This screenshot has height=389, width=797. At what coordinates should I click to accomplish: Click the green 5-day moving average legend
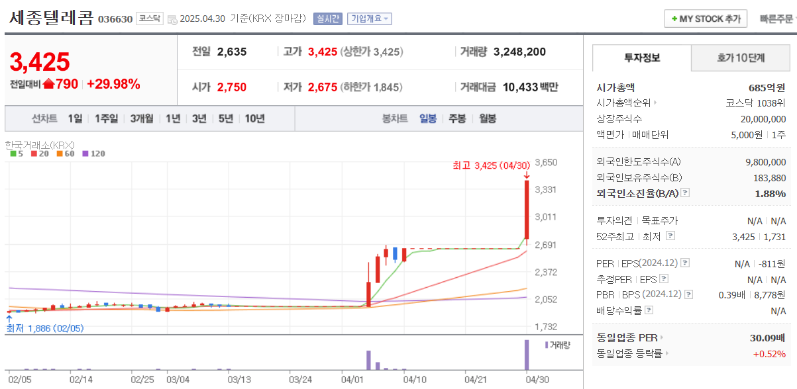click(17, 153)
